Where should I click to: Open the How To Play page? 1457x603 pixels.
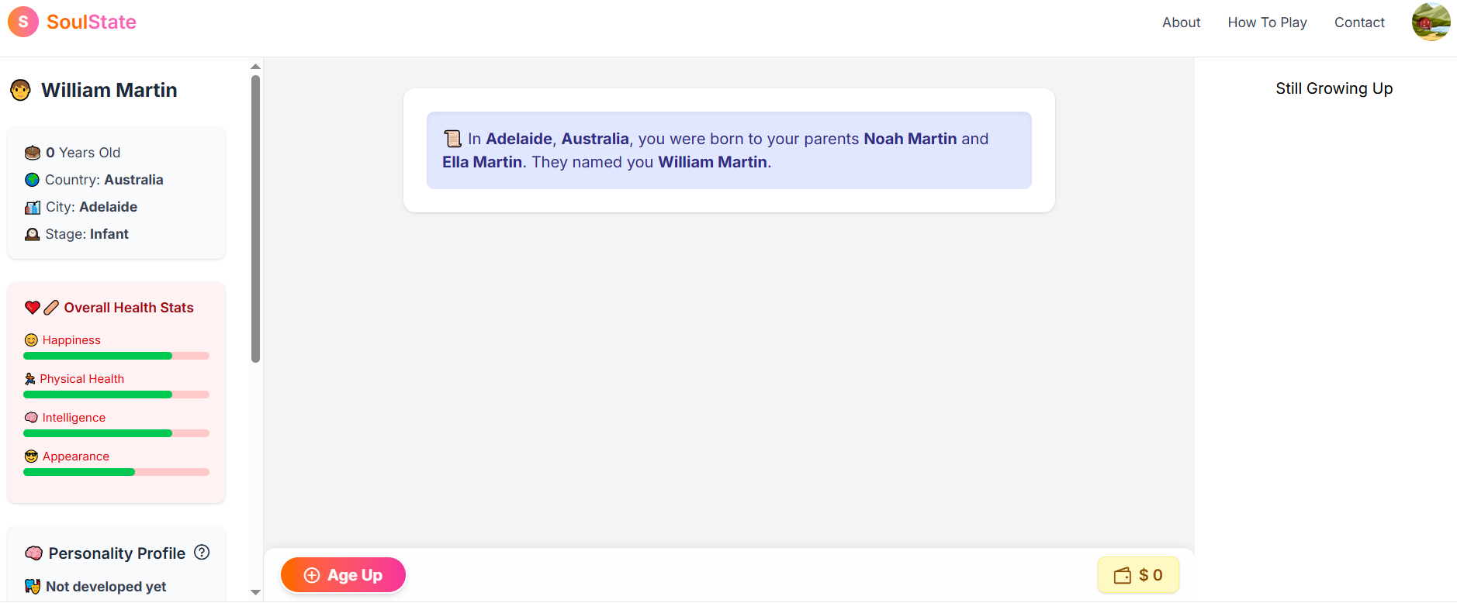pyautogui.click(x=1267, y=22)
